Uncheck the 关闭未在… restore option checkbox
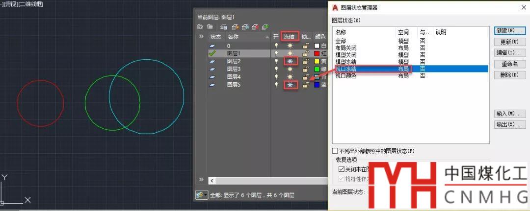This screenshot has width=530, height=211. pyautogui.click(x=341, y=169)
